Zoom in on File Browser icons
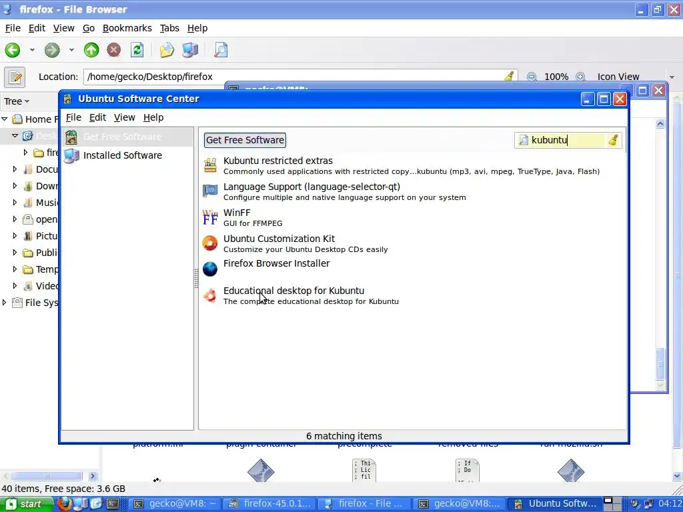683x512 pixels. 580,77
